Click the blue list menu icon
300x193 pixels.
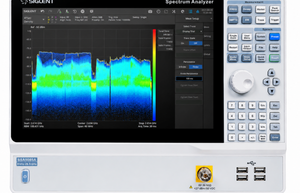[x=190, y=11]
